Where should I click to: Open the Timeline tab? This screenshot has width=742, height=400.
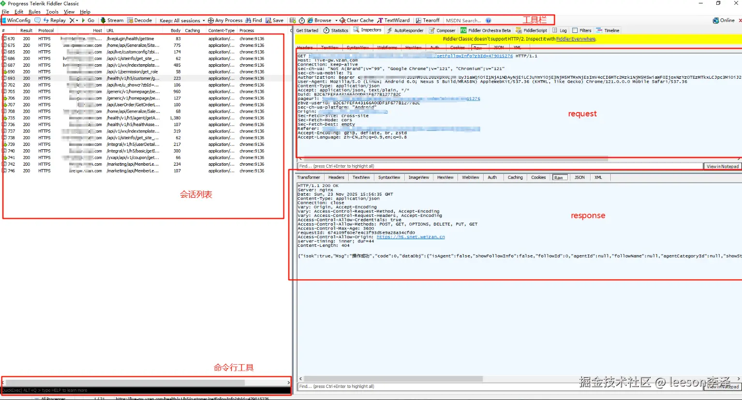click(608, 30)
